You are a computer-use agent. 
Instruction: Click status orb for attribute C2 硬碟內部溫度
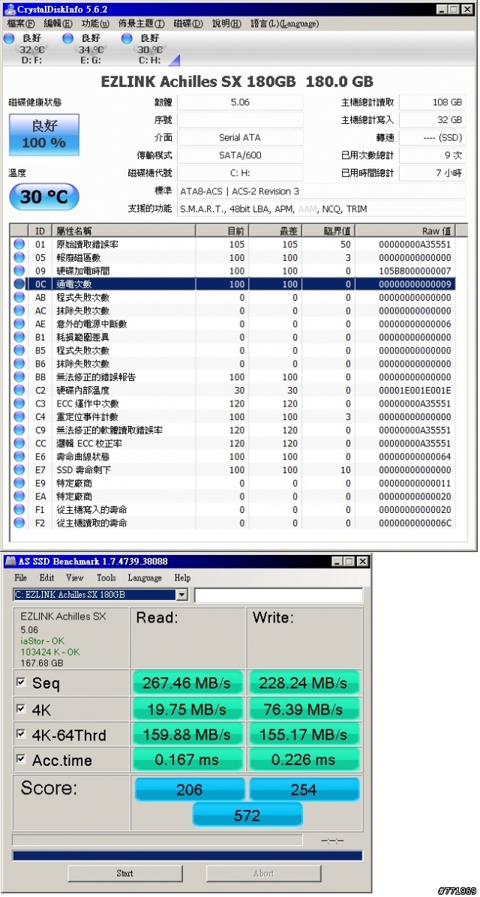click(x=19, y=390)
